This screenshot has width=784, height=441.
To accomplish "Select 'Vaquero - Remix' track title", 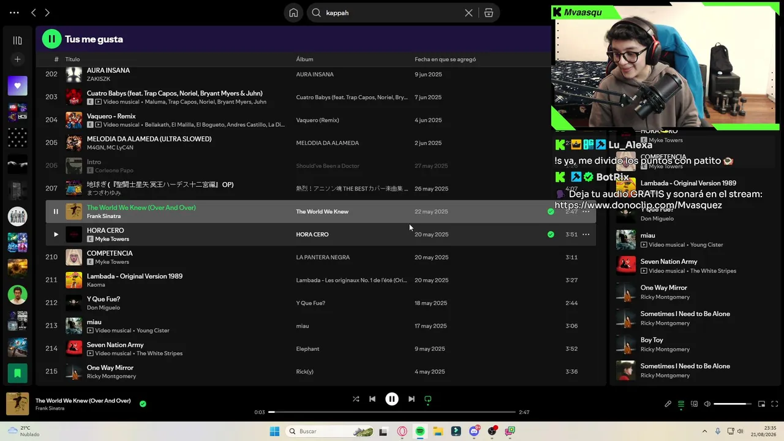I will [x=111, y=116].
